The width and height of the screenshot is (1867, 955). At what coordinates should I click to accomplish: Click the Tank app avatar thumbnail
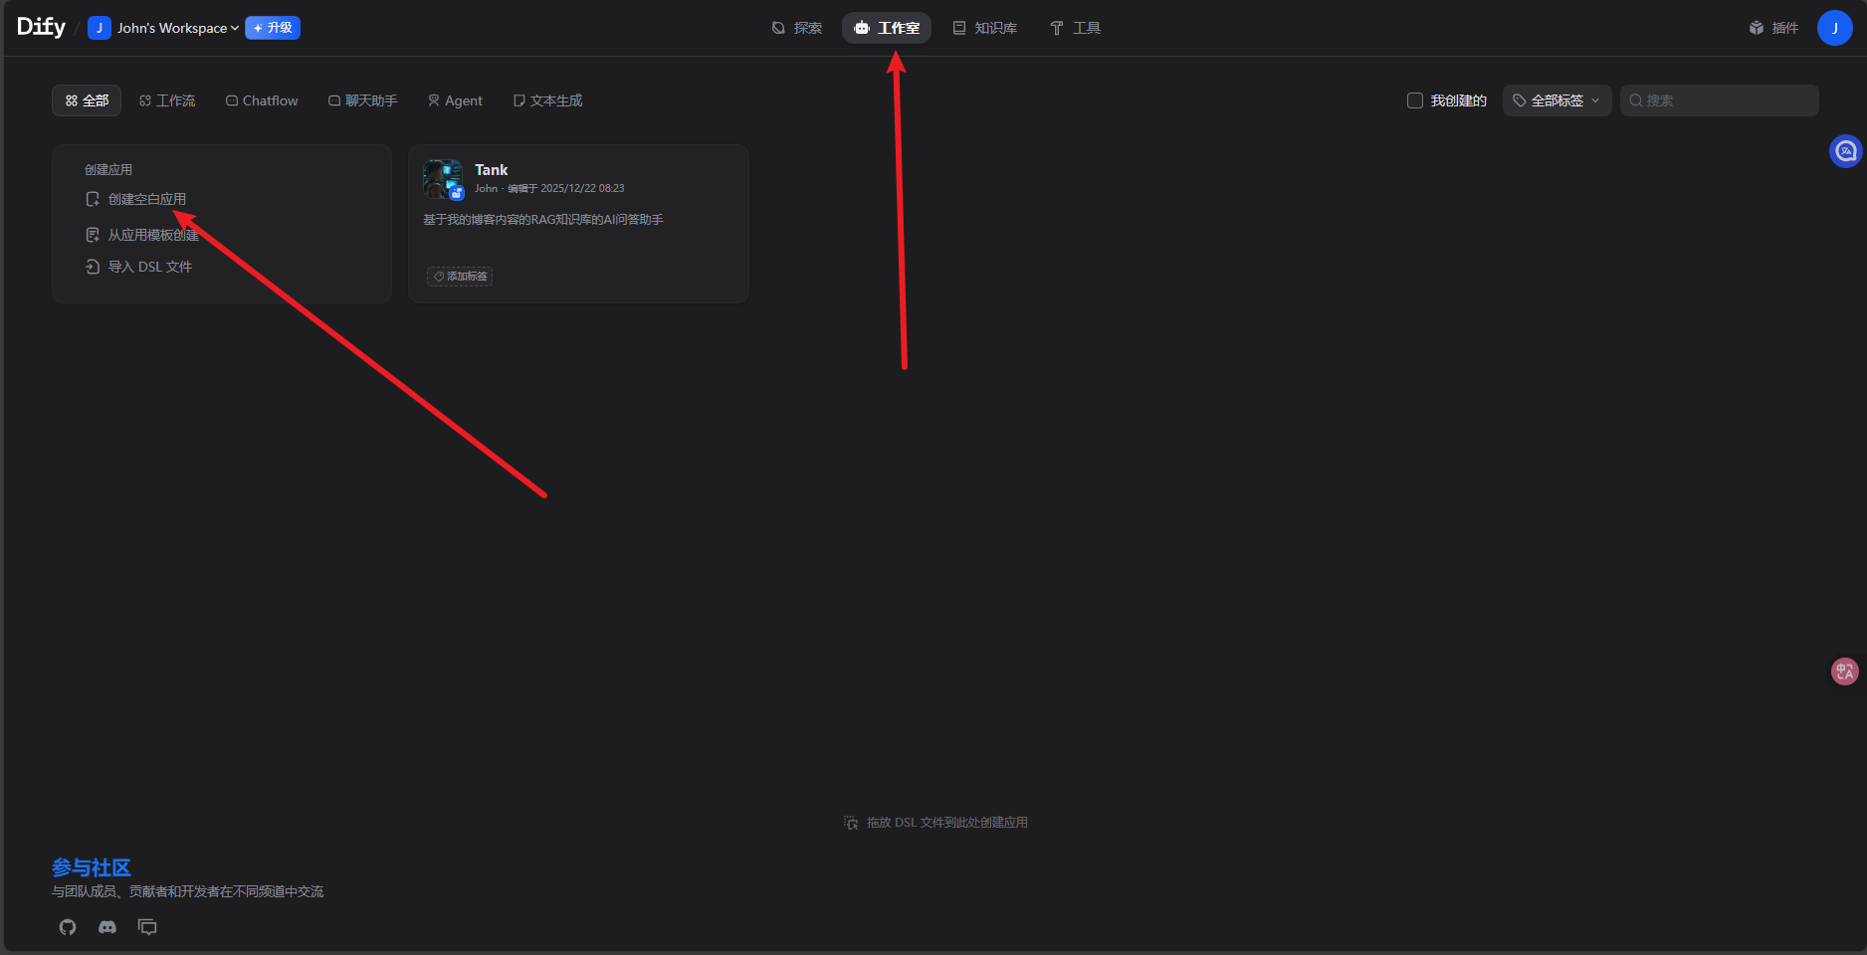[x=443, y=179]
